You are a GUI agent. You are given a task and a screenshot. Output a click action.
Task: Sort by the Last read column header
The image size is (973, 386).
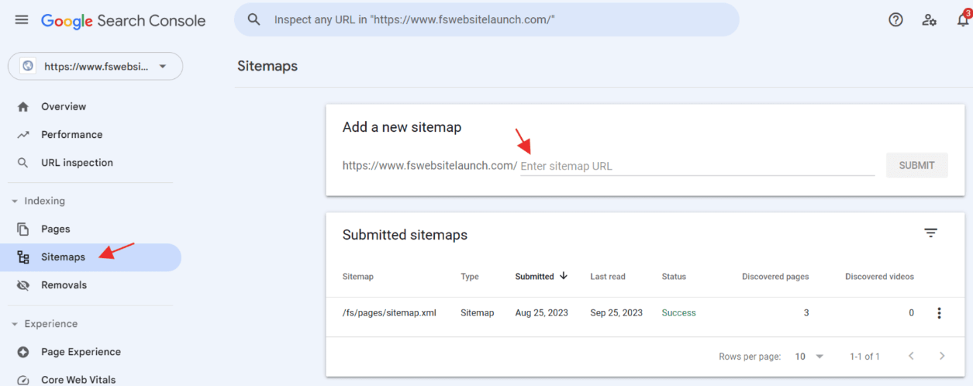pos(608,276)
